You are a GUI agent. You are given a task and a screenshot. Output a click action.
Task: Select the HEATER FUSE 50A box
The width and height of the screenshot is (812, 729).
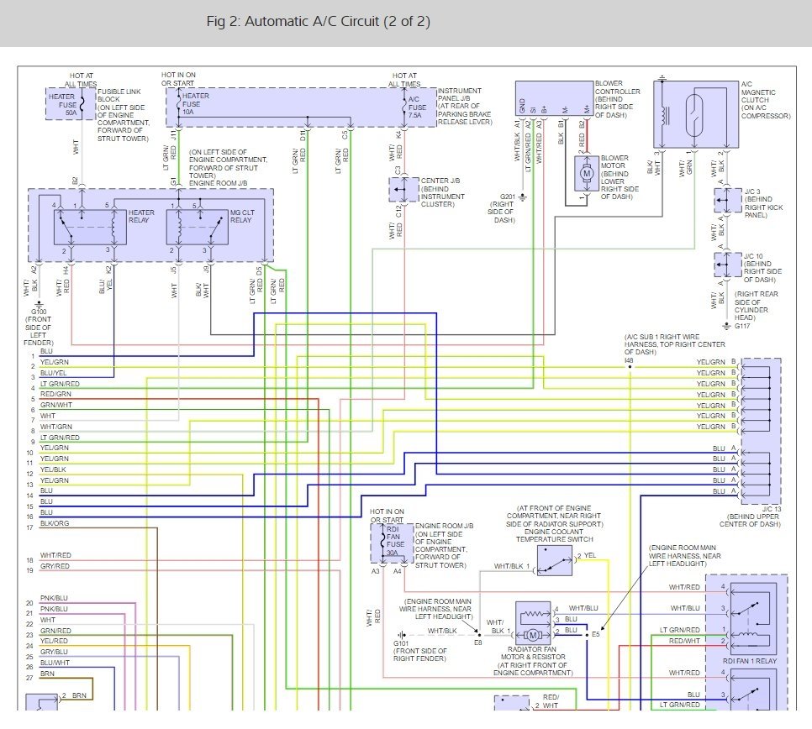pyautogui.click(x=71, y=104)
